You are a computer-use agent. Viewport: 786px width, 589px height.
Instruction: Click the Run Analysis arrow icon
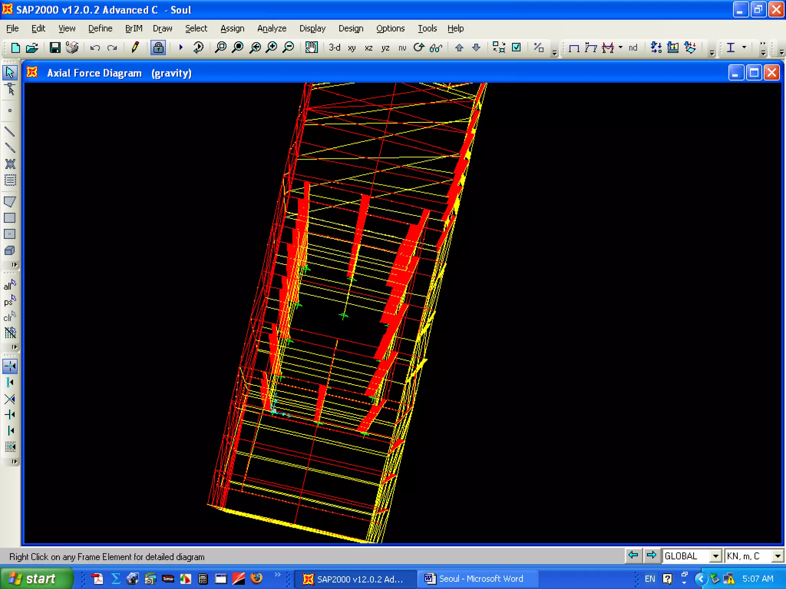[x=181, y=48]
